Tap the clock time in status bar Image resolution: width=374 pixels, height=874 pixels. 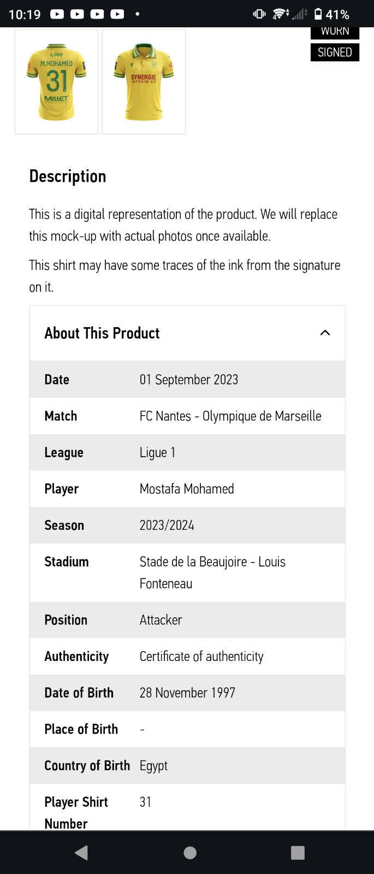pos(25,14)
